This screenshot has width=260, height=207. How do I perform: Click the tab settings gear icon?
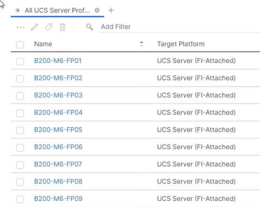click(x=97, y=10)
